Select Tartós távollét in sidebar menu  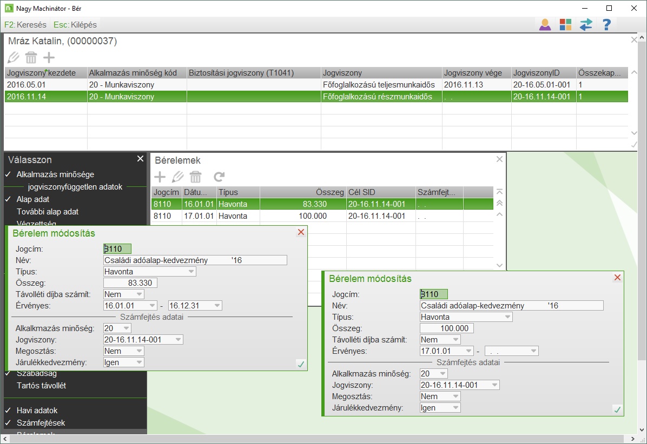(41, 386)
